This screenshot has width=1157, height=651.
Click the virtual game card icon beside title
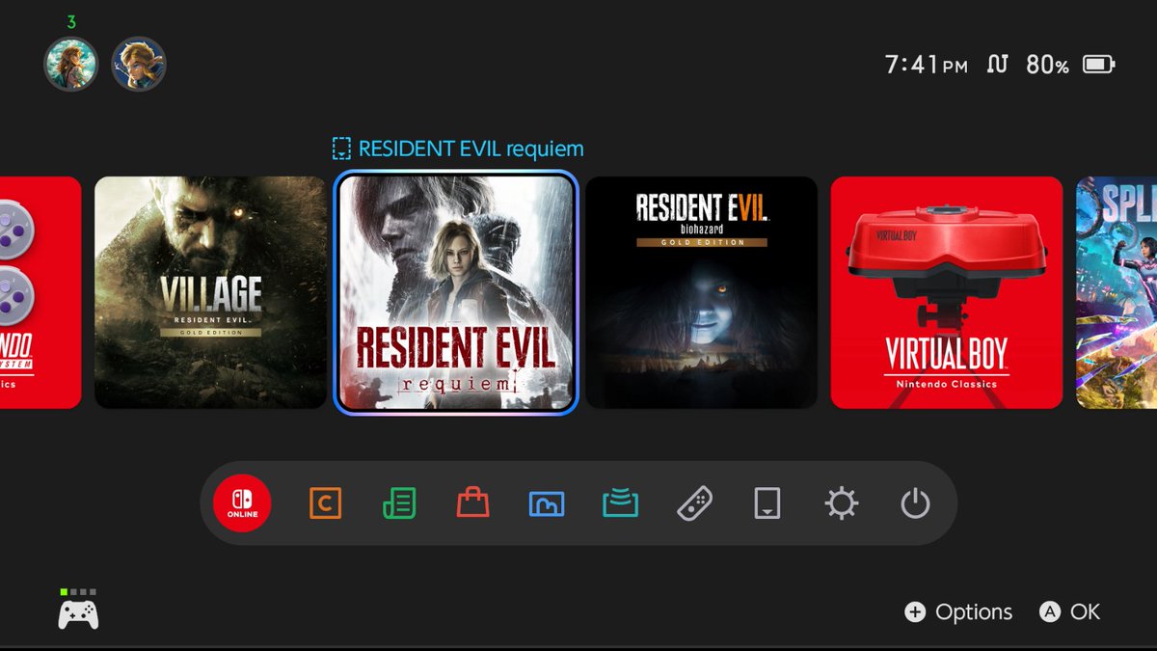coord(341,149)
